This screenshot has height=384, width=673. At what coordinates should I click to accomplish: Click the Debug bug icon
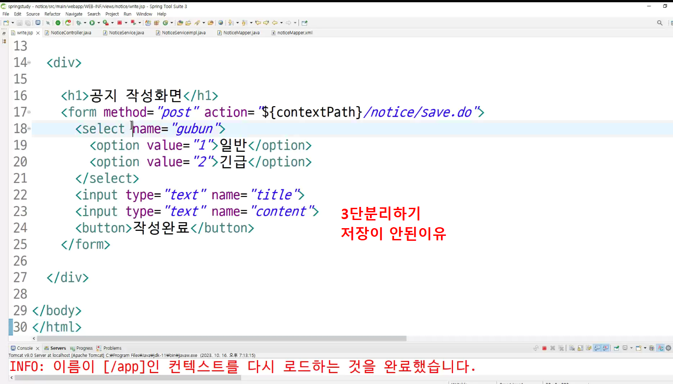coord(79,23)
